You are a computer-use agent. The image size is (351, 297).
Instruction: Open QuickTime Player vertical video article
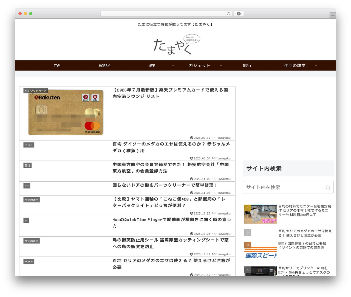(x=172, y=223)
